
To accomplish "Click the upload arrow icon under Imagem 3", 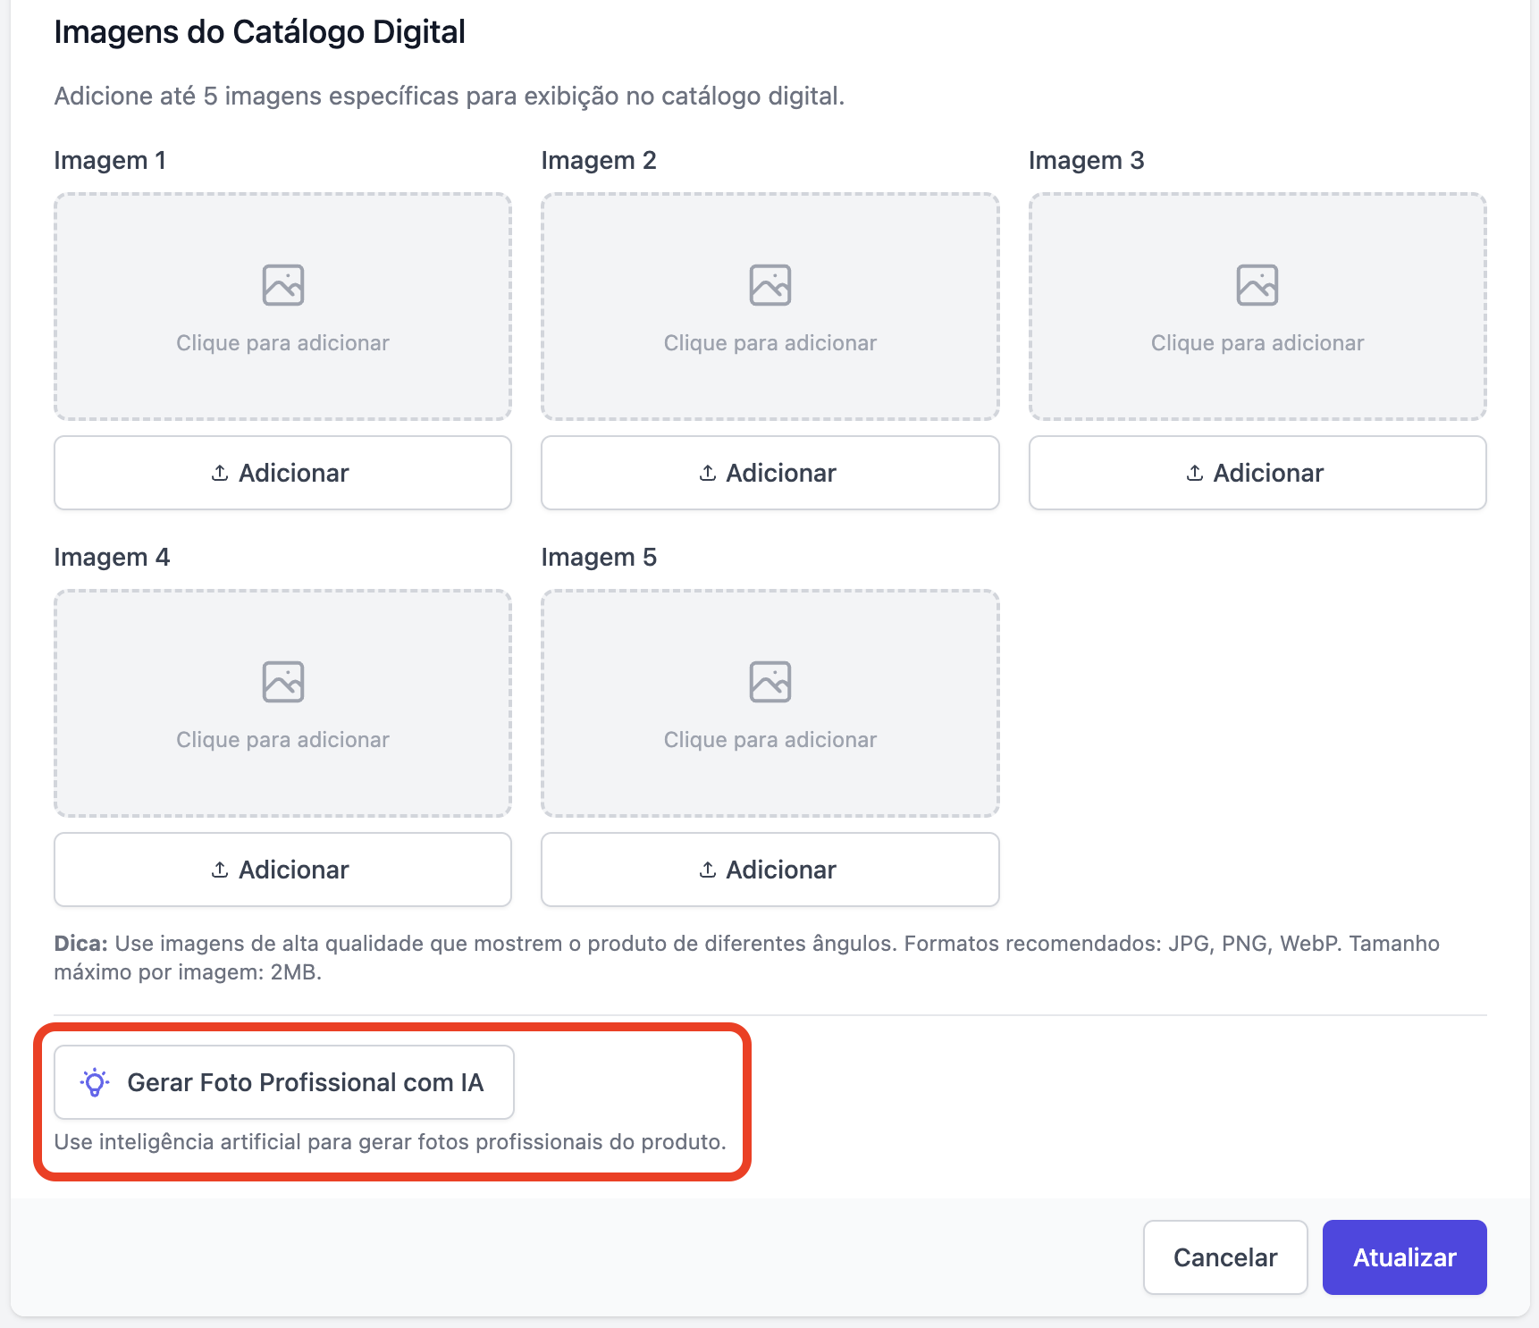I will (1195, 473).
